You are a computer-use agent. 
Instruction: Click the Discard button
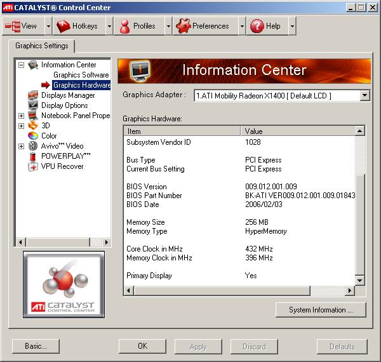254,347
